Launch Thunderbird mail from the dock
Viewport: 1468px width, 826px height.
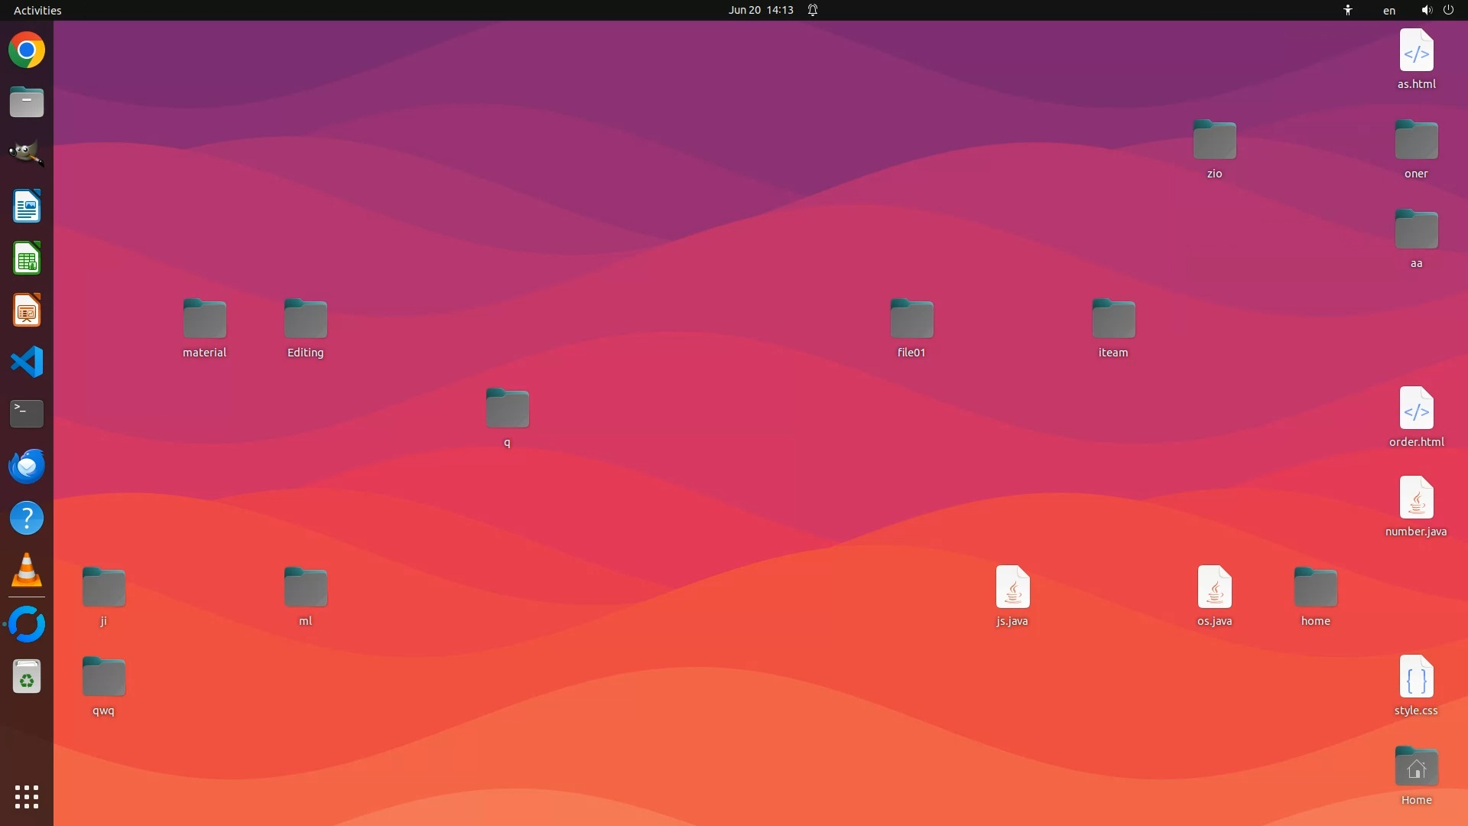click(x=27, y=466)
